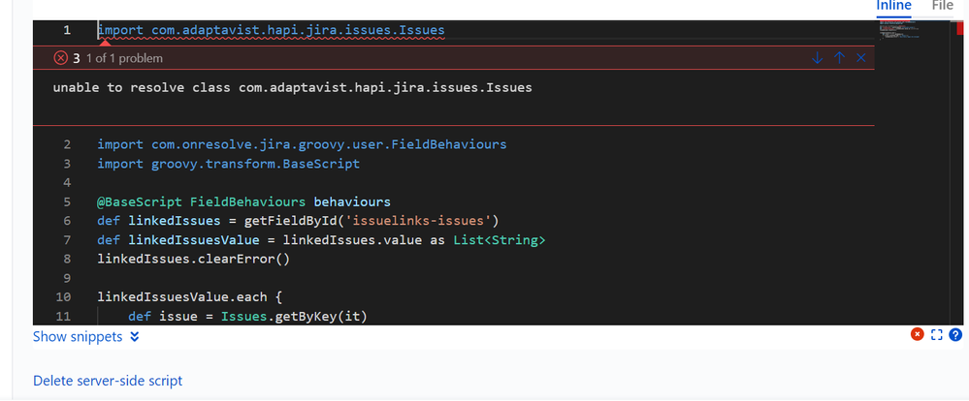This screenshot has height=401, width=969.
Task: Click linkedIssues.clearError() on line 8
Action: coord(193,260)
